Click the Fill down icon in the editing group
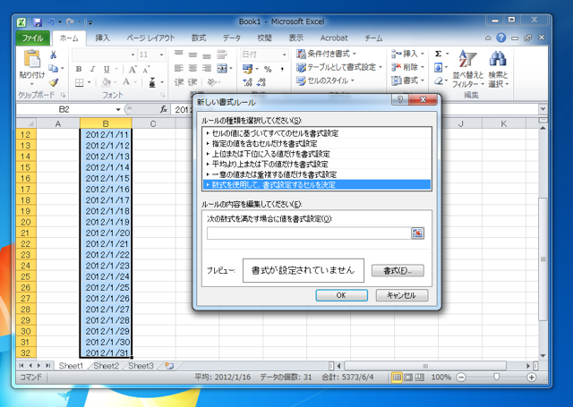The image size is (573, 407). coord(439,67)
